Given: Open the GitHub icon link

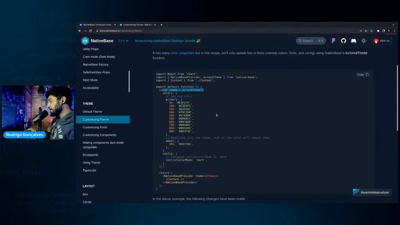Looking at the screenshot, I should 343,41.
